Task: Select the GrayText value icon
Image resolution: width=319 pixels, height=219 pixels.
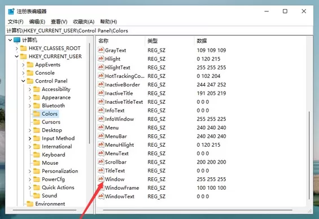Action: pyautogui.click(x=100, y=50)
